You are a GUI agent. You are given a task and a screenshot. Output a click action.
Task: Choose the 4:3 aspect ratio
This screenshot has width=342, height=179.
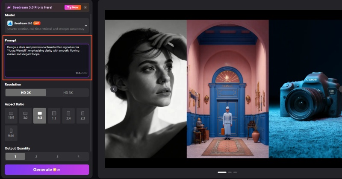point(40,115)
